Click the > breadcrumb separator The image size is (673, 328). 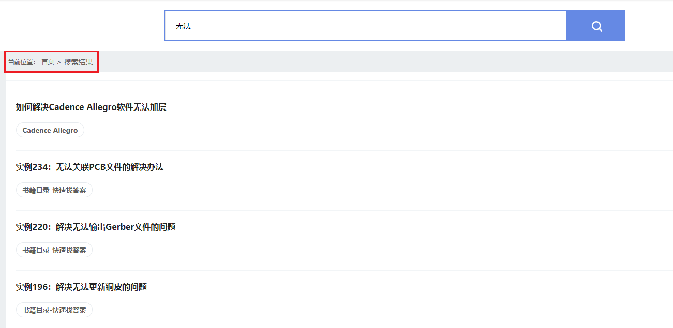59,62
